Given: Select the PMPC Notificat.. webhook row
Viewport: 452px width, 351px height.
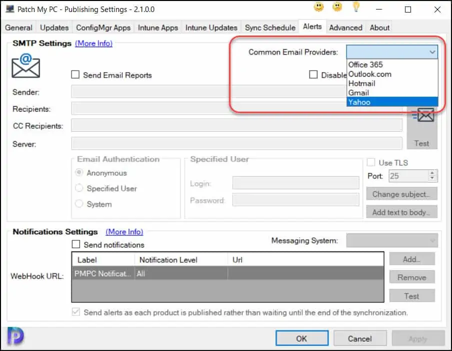Looking at the screenshot, I should (227, 273).
